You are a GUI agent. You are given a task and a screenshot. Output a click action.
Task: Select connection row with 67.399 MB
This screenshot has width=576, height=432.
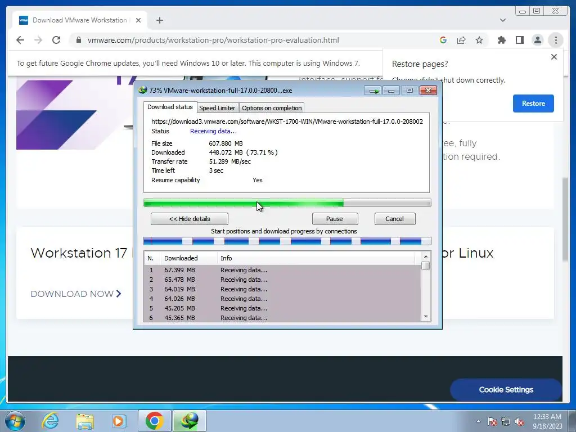[282, 270]
